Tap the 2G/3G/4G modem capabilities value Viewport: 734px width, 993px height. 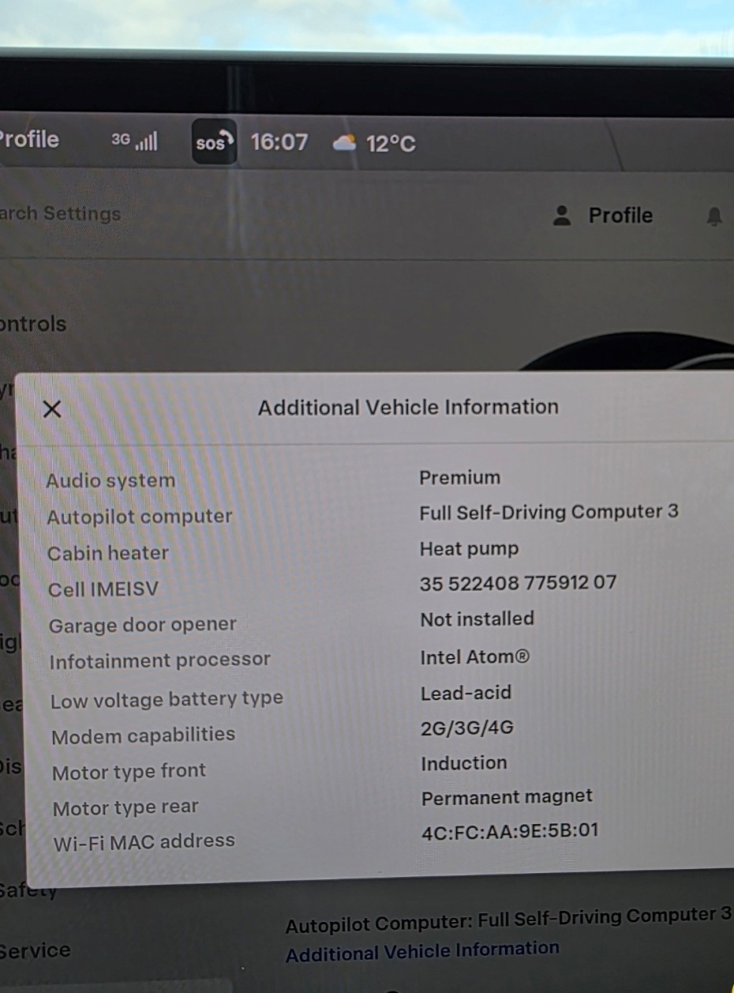click(x=467, y=728)
